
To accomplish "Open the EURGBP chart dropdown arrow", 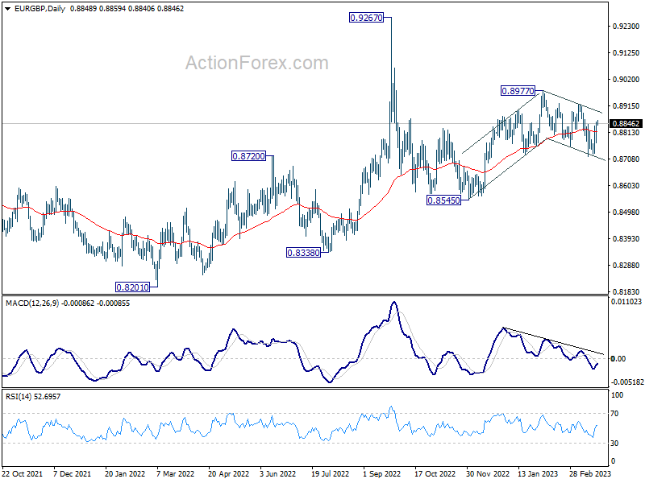I will (x=8, y=9).
